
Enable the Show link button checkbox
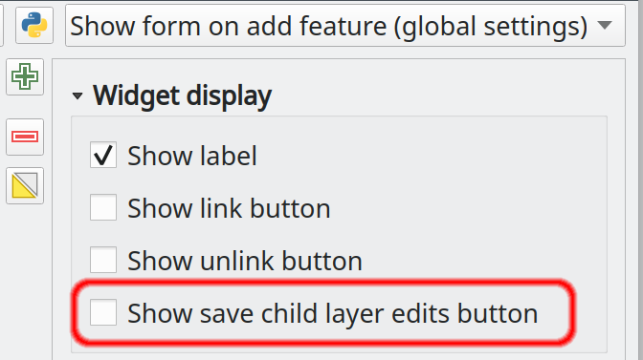point(103,207)
